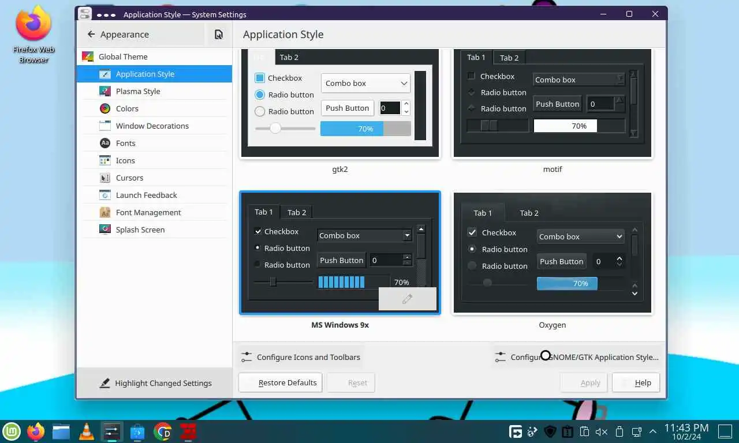Open the Combo box in MS Windows 9x preview

[x=365, y=235]
